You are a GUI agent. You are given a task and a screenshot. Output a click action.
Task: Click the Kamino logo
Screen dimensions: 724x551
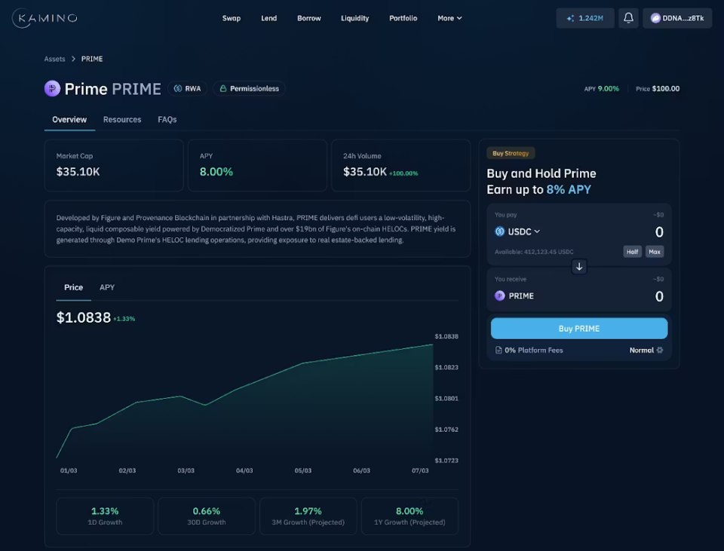(44, 18)
